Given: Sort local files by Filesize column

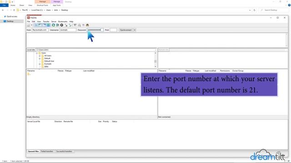Looking at the screenshot, I should coord(60,71).
